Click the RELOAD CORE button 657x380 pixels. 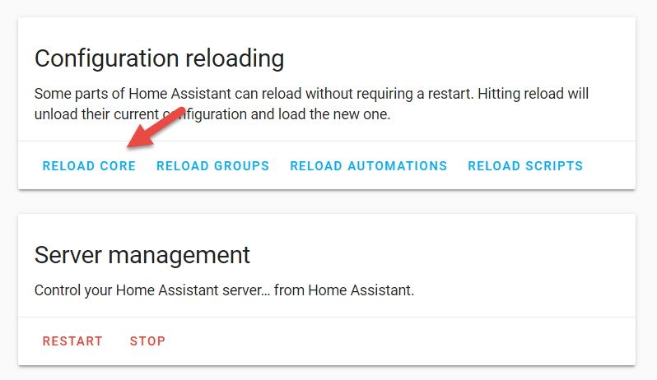click(x=89, y=166)
